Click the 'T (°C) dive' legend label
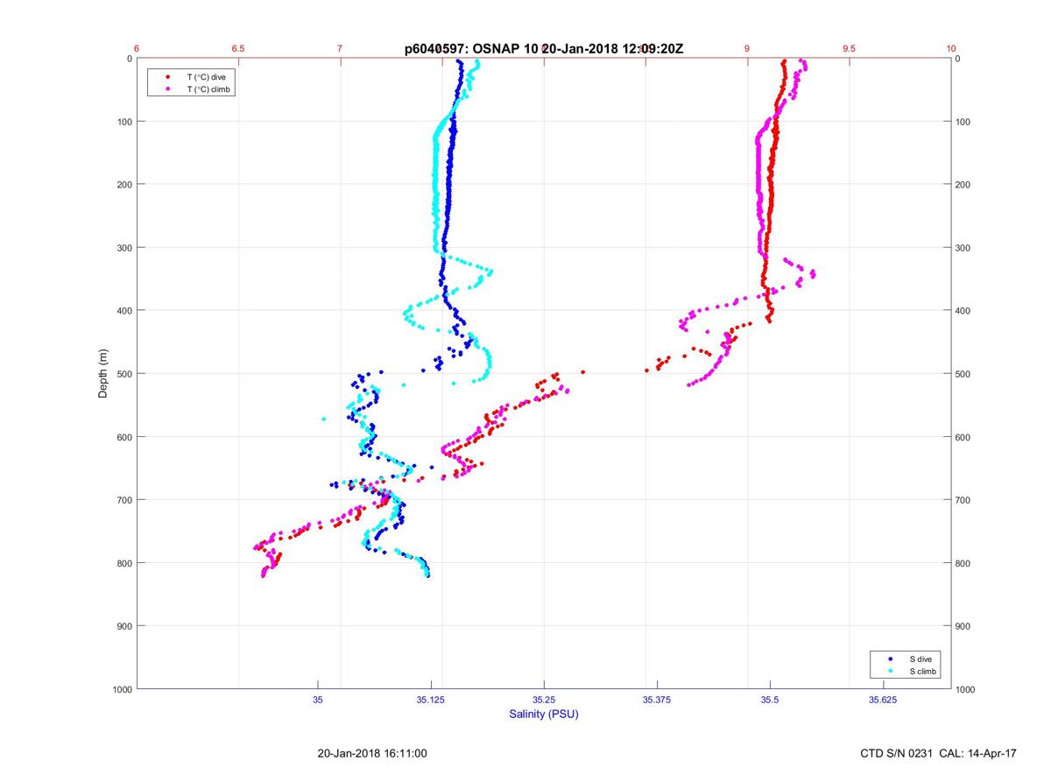 (x=206, y=77)
